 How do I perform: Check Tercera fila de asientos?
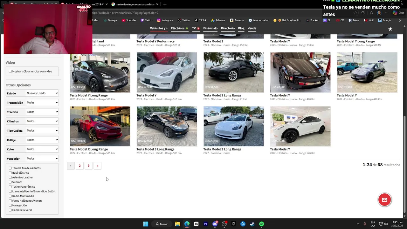pos(10,168)
